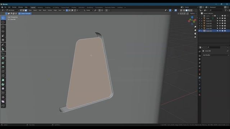Open Render properties tab

pos(200,56)
